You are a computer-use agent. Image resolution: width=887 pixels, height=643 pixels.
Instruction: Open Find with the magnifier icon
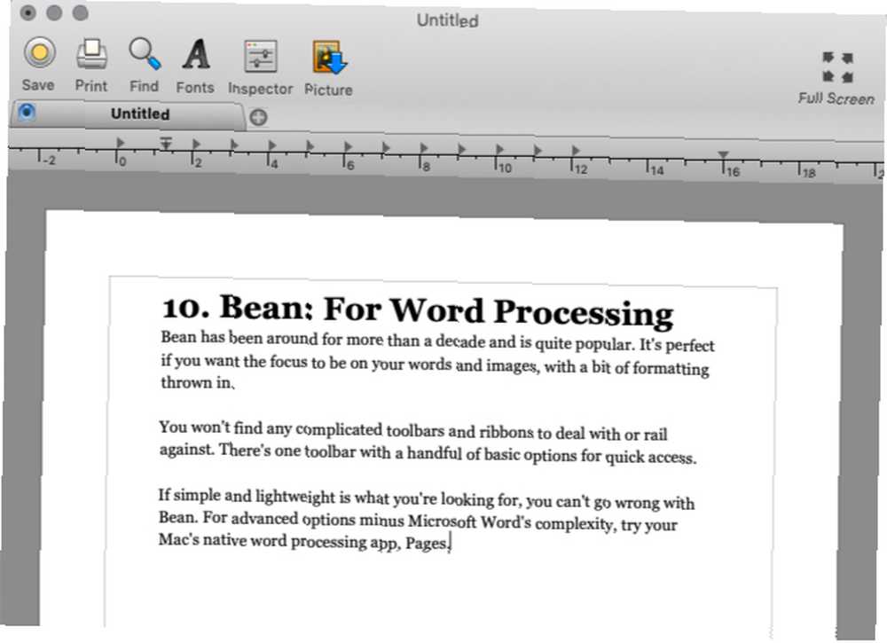coord(145,54)
